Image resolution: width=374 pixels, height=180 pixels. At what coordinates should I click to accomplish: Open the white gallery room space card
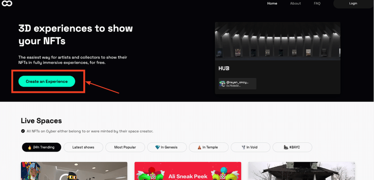coord(74,171)
